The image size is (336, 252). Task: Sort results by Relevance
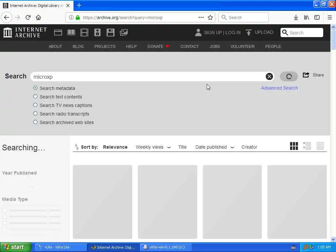tap(115, 147)
